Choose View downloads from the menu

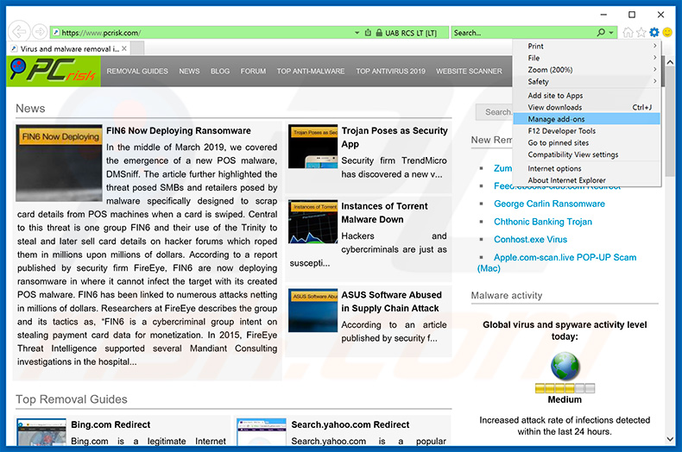(x=587, y=107)
